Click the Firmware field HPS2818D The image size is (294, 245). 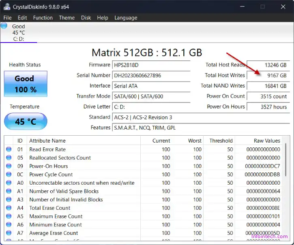(x=151, y=65)
